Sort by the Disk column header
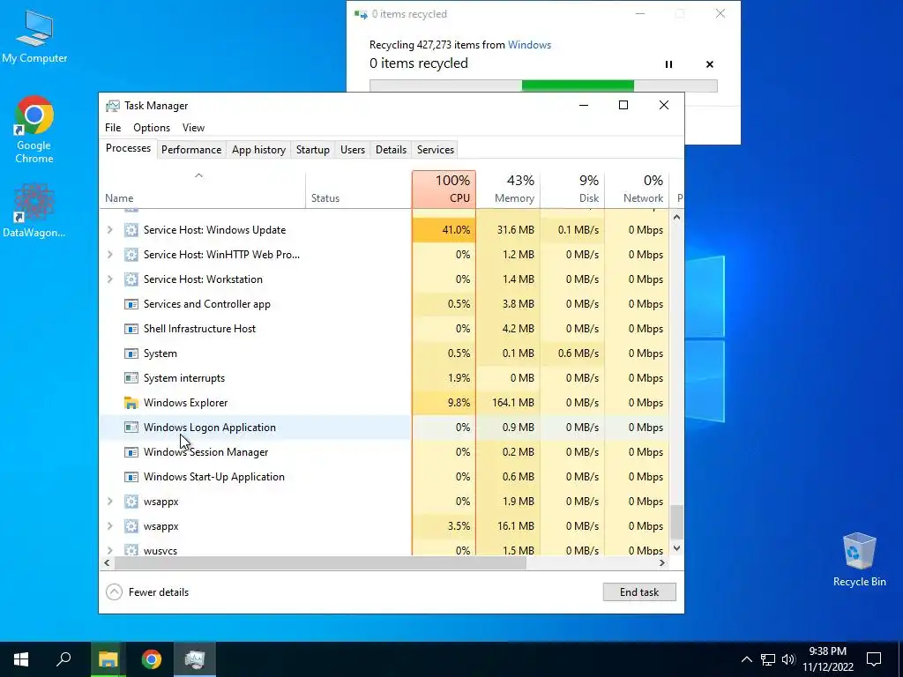Viewport: 903px width, 677px height. (x=572, y=190)
